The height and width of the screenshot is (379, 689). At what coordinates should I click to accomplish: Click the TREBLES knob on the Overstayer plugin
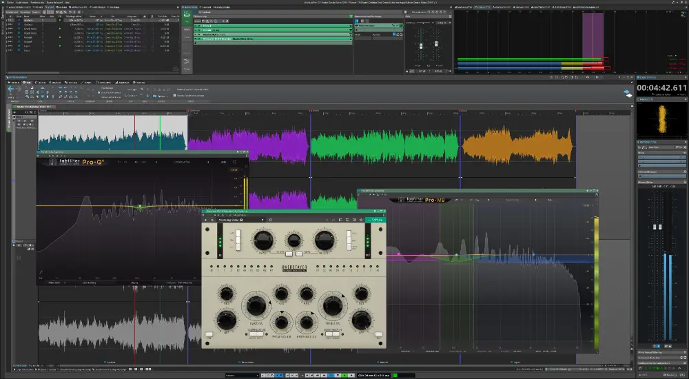pyautogui.click(x=333, y=305)
